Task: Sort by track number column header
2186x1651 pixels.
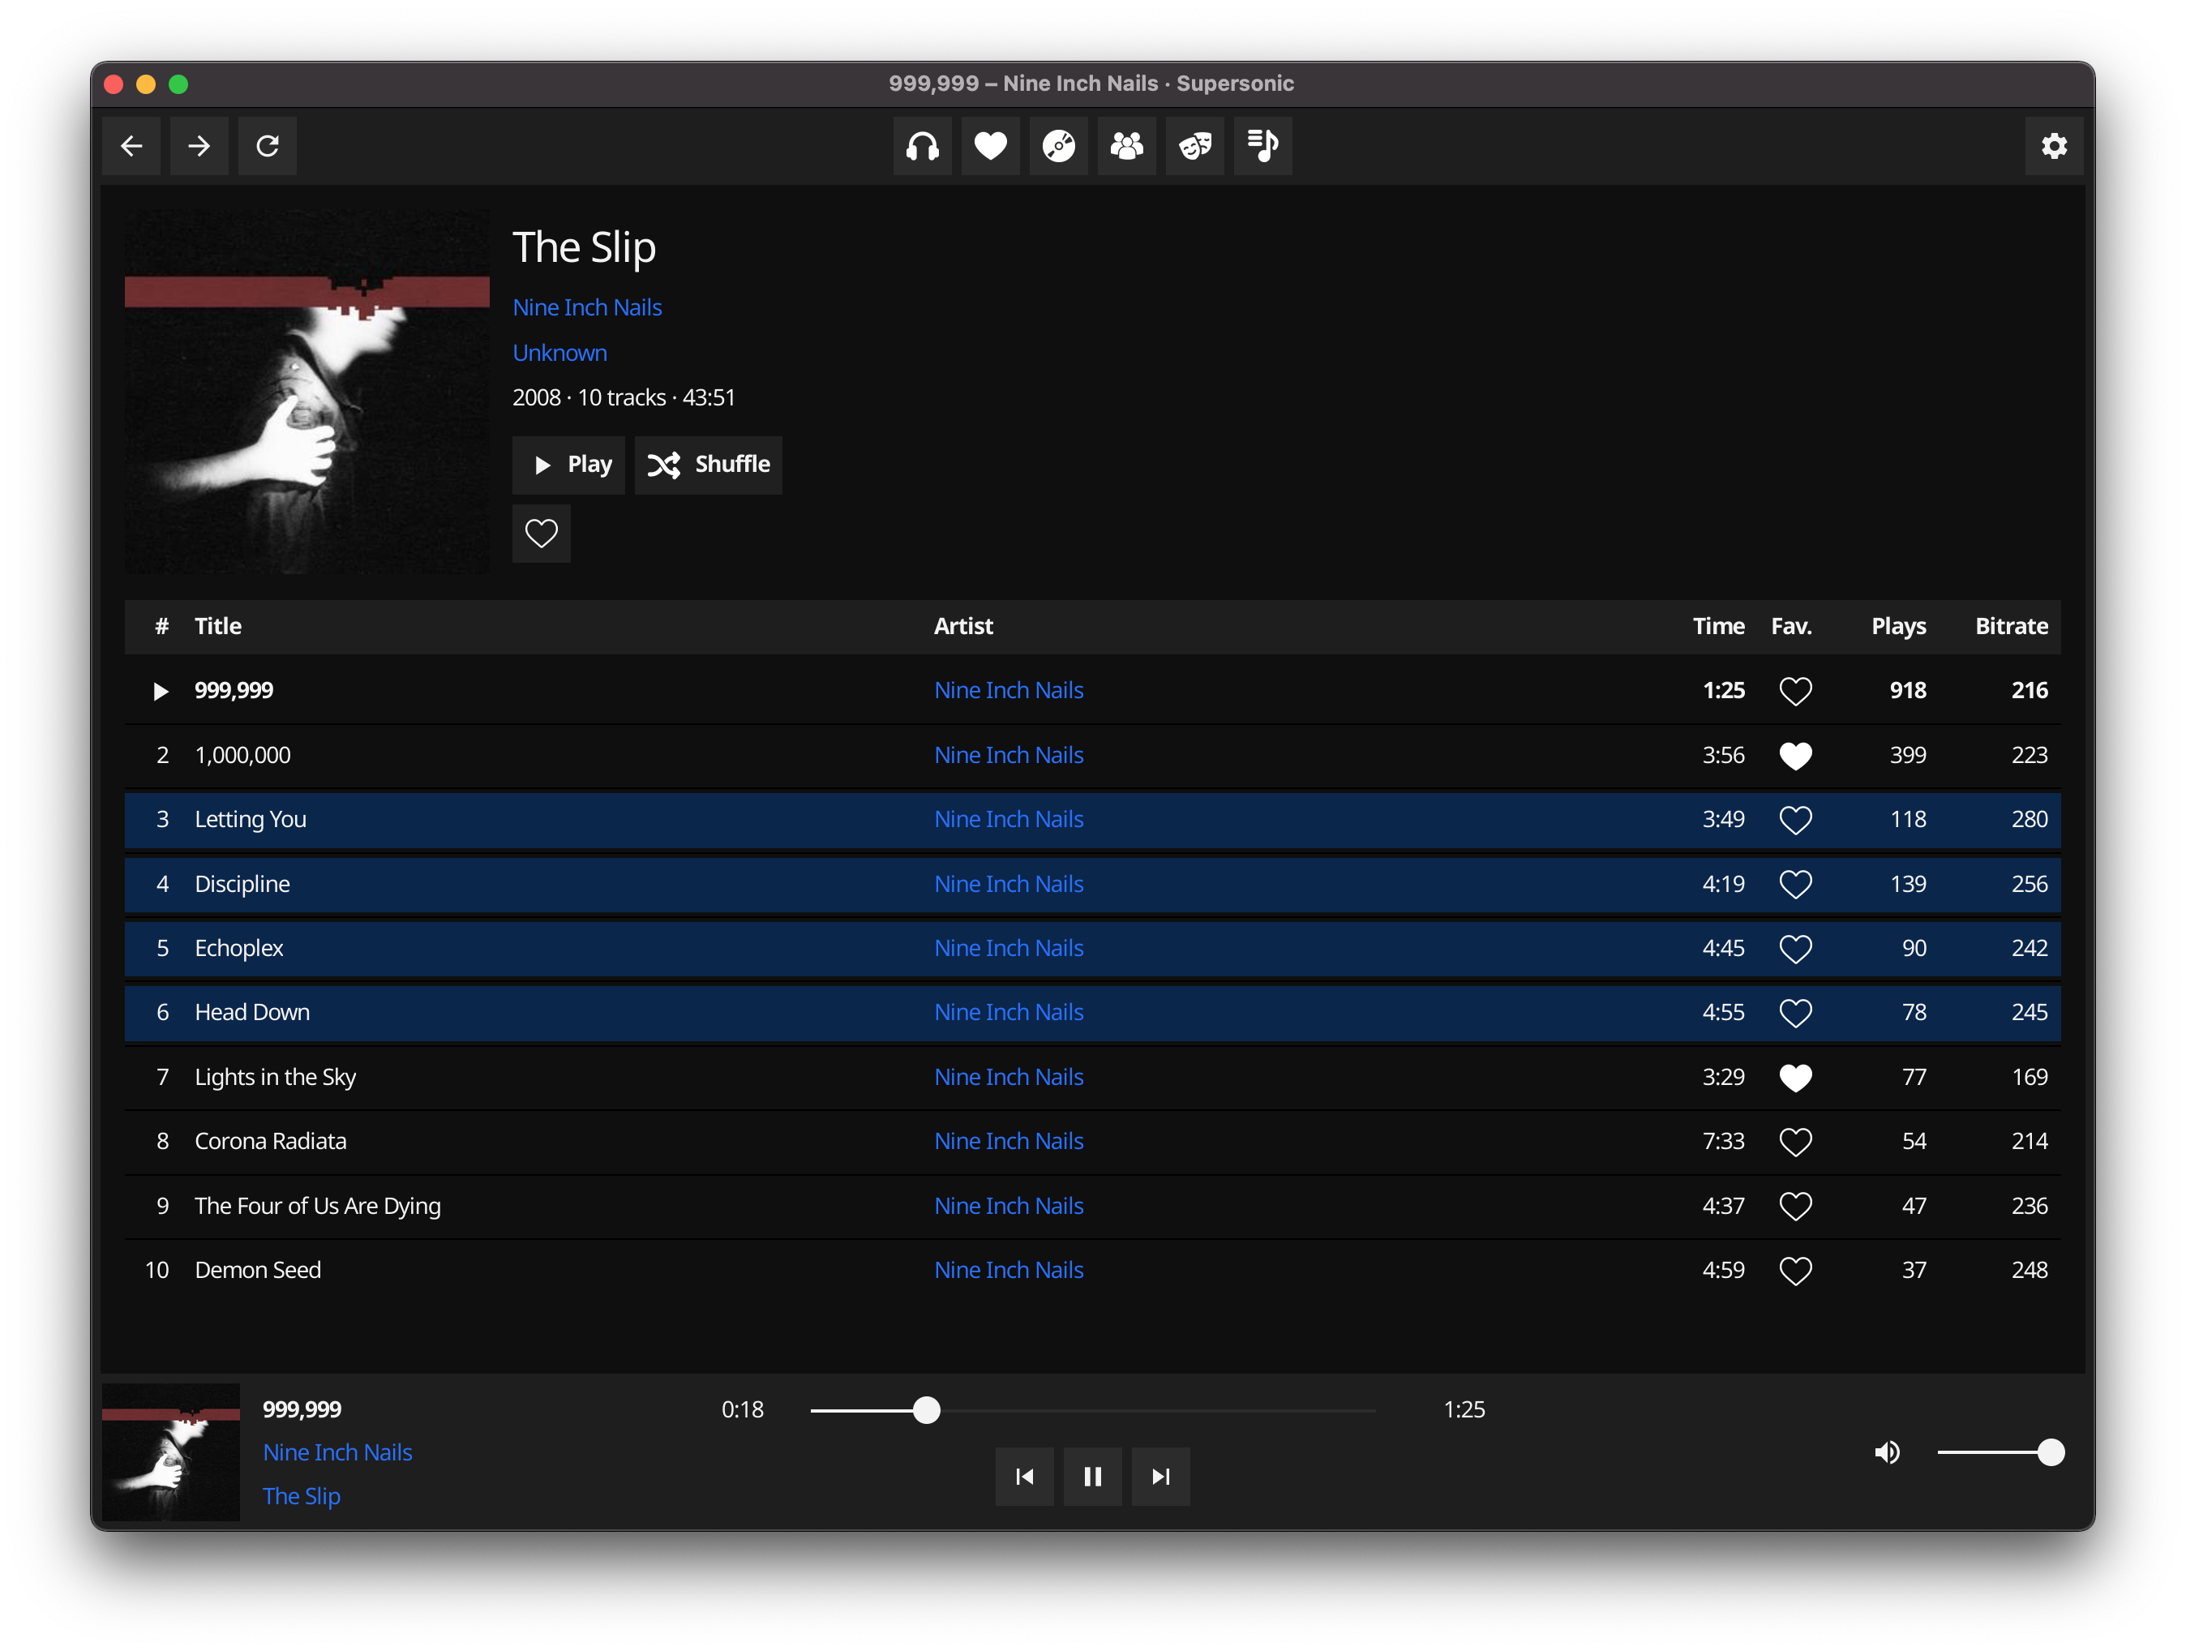Action: [x=162, y=627]
